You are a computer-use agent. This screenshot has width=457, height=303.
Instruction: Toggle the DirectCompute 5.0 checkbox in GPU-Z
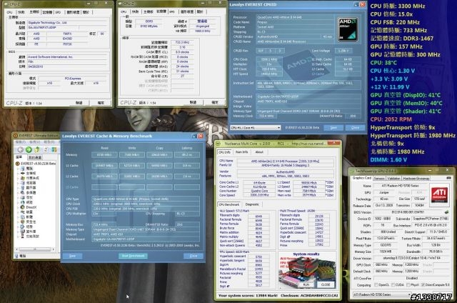[x=423, y=285]
